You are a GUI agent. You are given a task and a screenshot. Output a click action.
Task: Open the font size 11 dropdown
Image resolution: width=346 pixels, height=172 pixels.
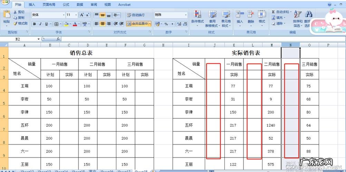point(76,15)
